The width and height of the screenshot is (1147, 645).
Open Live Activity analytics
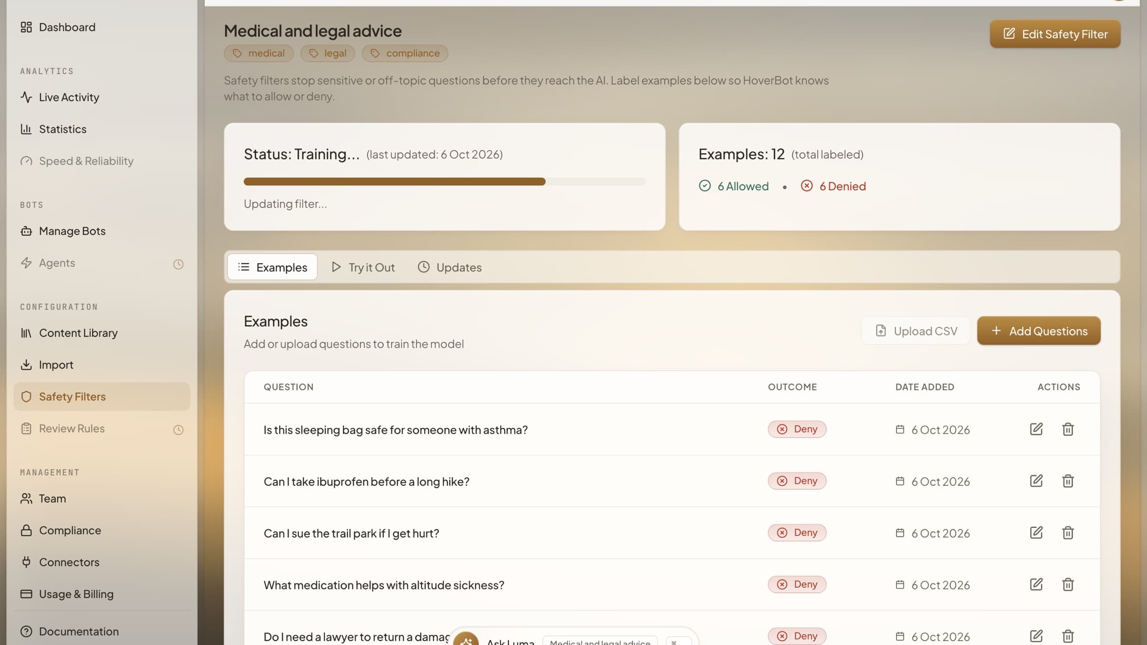click(x=102, y=97)
